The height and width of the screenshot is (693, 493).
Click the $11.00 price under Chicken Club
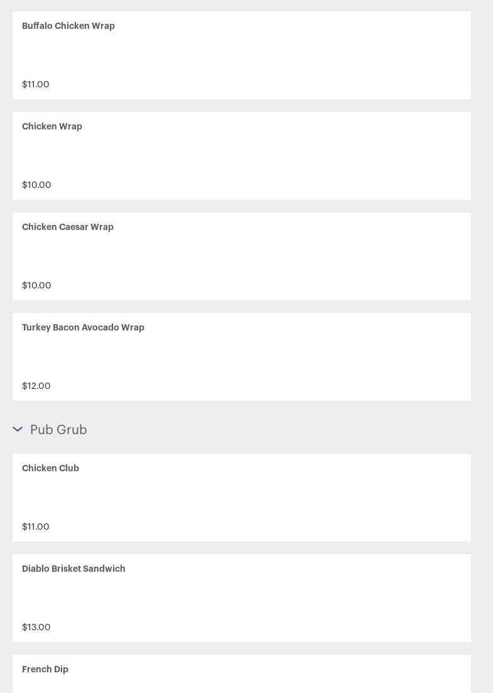click(x=36, y=527)
